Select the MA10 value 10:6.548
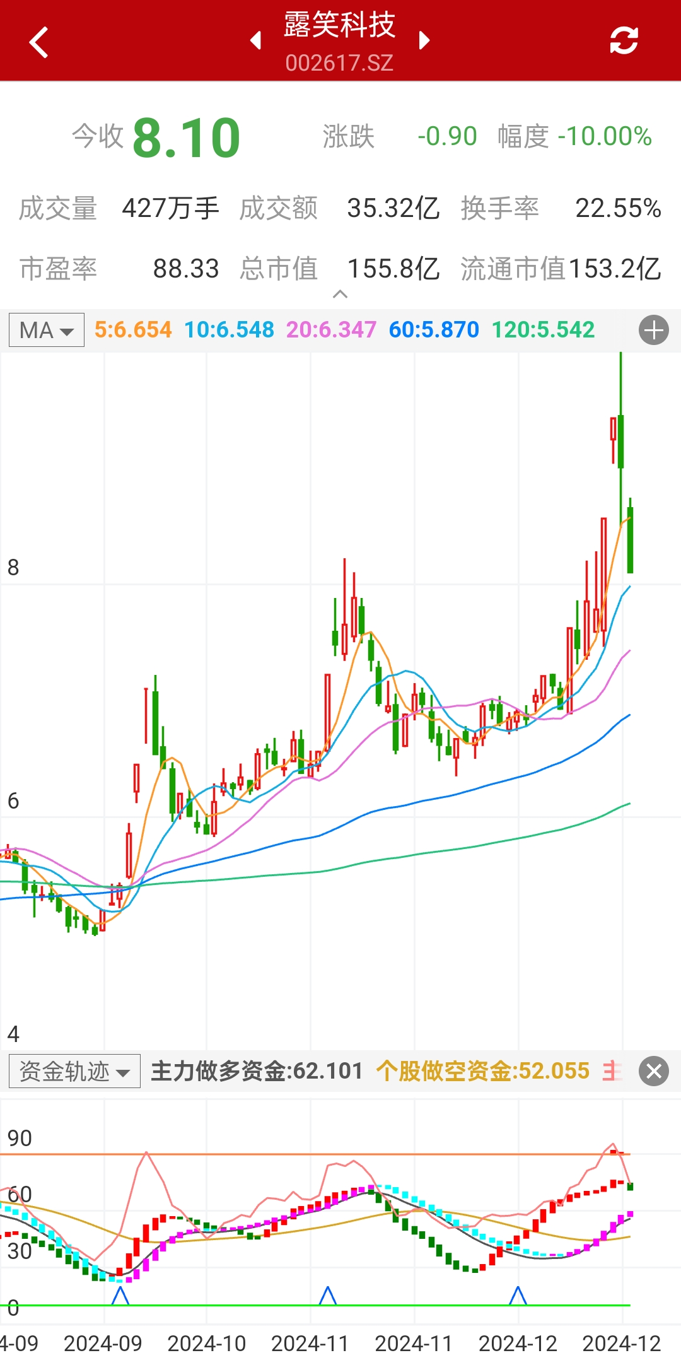This screenshot has width=681, height=1365. tap(230, 330)
